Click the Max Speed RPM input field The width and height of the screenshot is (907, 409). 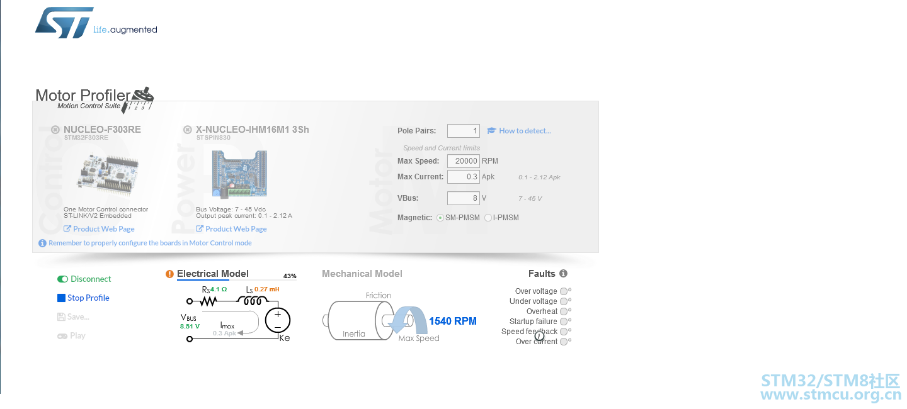point(464,161)
